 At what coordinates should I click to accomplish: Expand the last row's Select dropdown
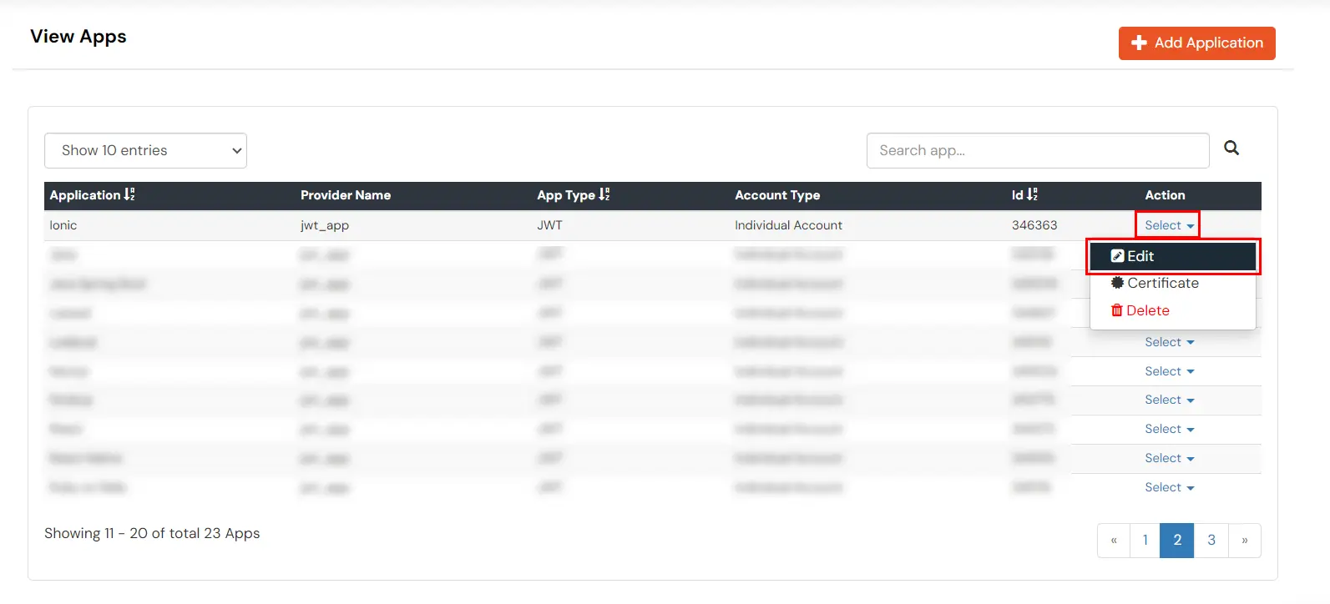1168,487
